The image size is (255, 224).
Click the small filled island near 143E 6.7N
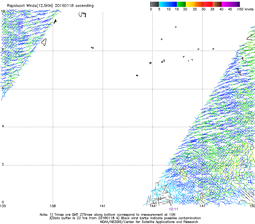[x=137, y=75]
